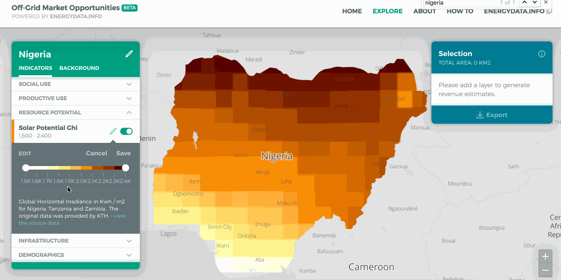Screen dimensions: 561x280
Task: Collapse the Resource Potential section
Action: click(129, 113)
